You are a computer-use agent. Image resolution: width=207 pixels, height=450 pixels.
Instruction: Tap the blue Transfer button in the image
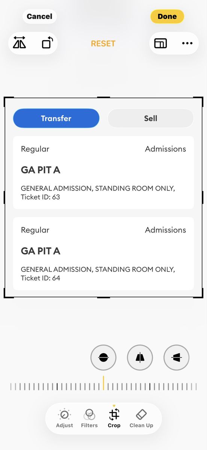[56, 118]
